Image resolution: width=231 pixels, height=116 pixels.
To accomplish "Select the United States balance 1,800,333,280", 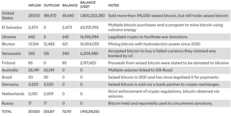I will 92,16.
